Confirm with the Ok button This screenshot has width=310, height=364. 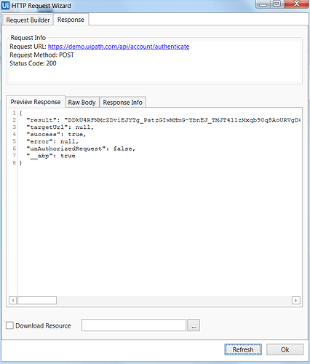(x=285, y=349)
